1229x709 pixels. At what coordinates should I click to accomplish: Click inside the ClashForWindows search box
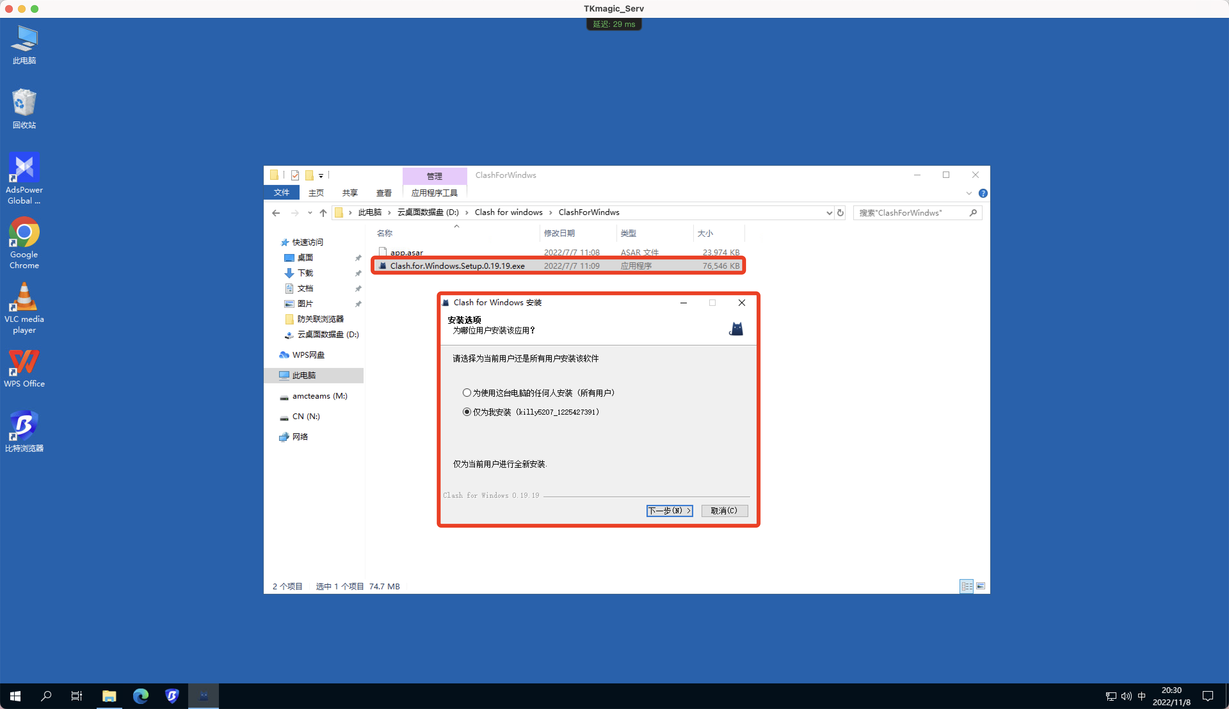(x=911, y=213)
